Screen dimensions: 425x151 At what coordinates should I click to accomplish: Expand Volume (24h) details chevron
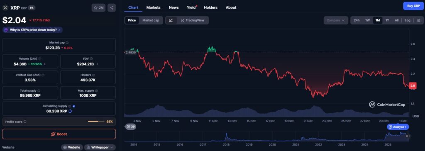tap(45, 64)
